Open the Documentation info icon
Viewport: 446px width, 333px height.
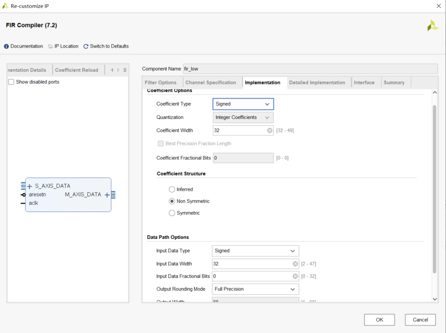[x=6, y=46]
